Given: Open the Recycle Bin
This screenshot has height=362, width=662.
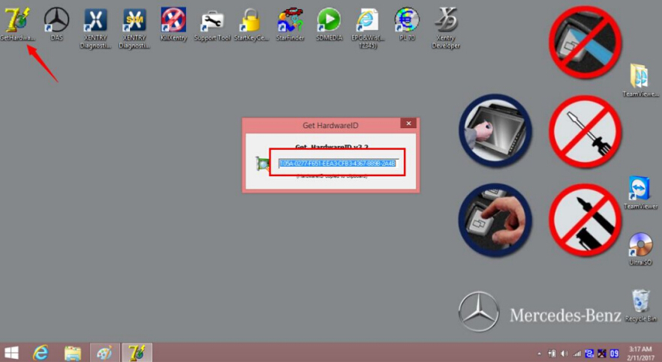Looking at the screenshot, I should click(x=639, y=302).
